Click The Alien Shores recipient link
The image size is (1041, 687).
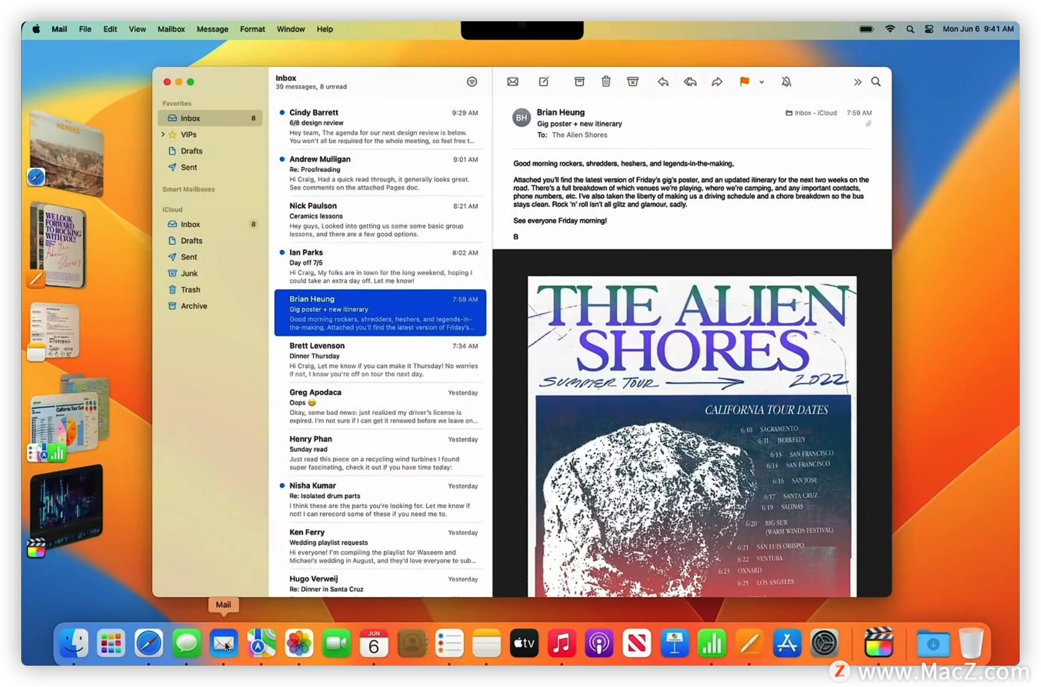tap(580, 135)
